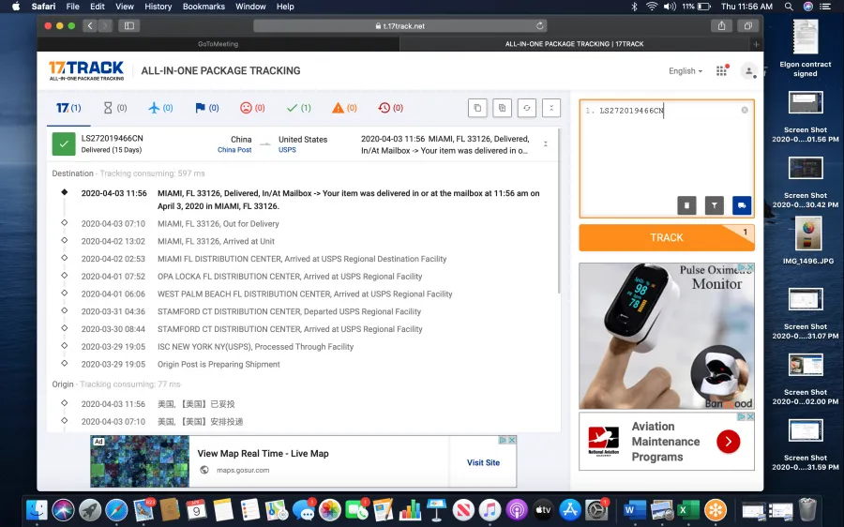
Task: Open App Store in the Dock
Action: point(570,510)
